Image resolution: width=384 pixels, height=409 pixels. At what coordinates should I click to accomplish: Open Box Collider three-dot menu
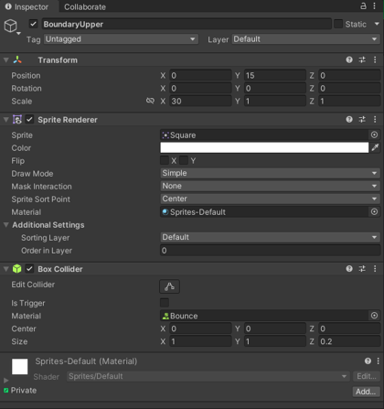[x=375, y=269]
